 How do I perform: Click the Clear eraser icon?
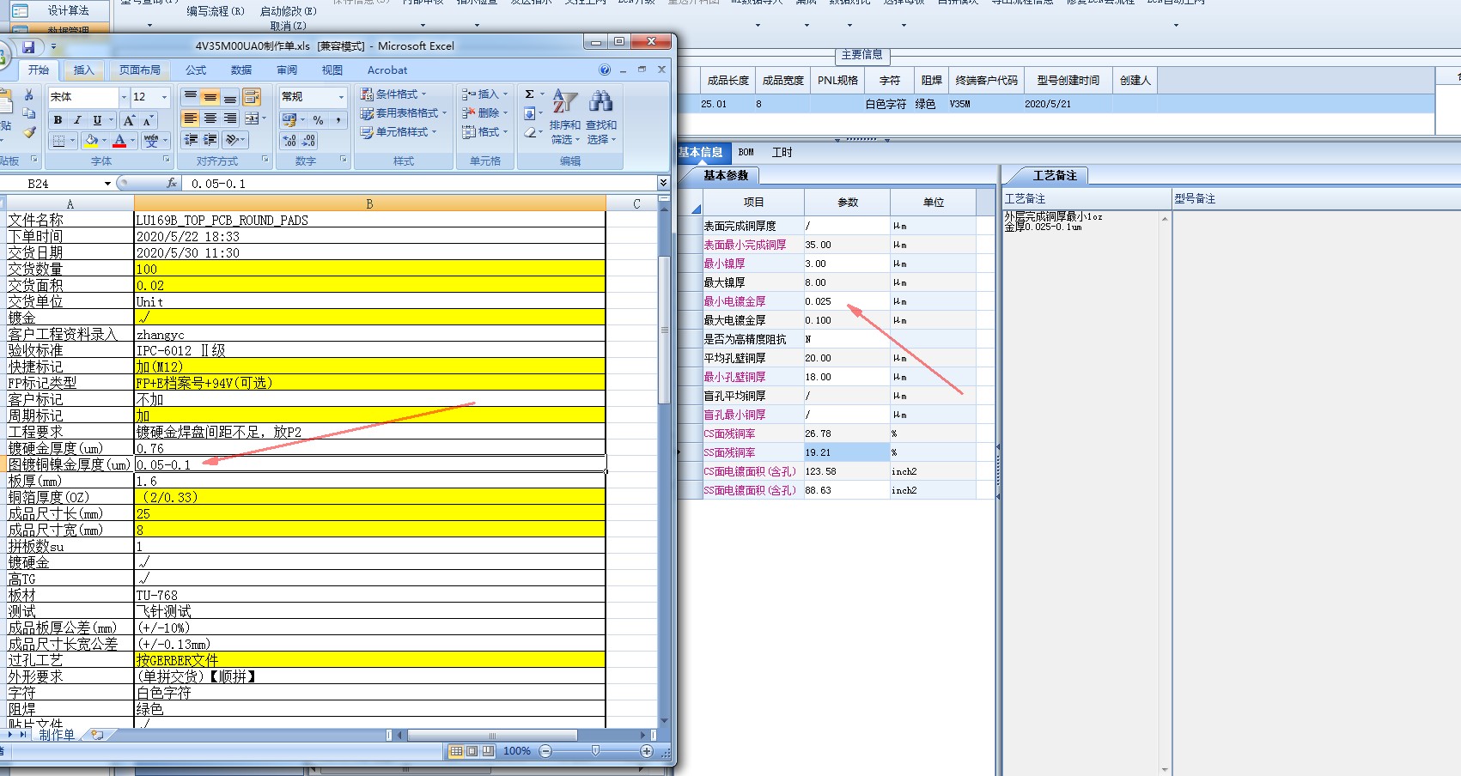[x=531, y=132]
